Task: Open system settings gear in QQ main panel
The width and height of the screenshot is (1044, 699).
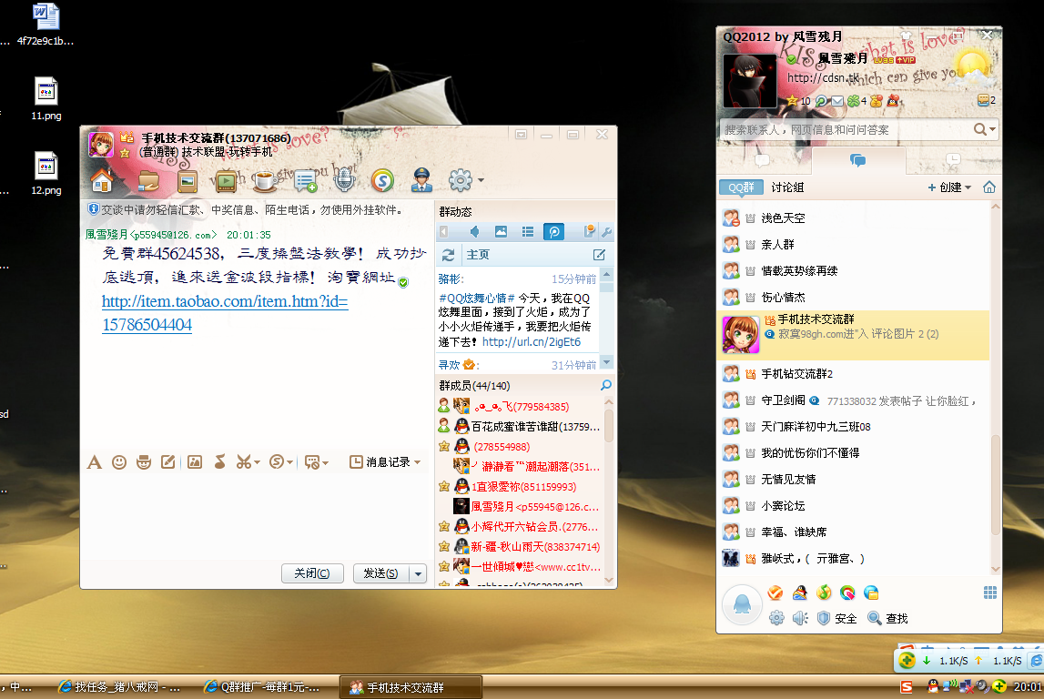Action: point(776,618)
